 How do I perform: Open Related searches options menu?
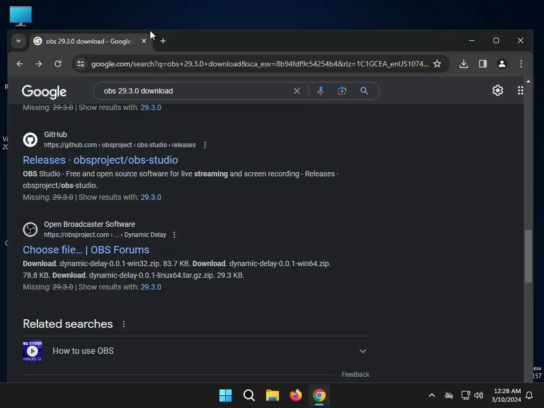point(124,324)
